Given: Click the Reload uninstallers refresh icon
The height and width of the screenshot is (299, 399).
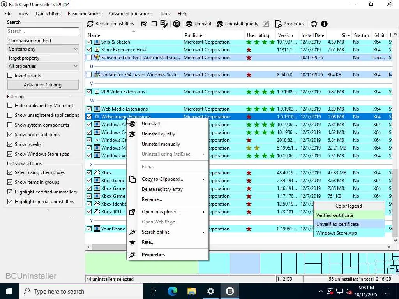Looking at the screenshot, I should (x=90, y=24).
